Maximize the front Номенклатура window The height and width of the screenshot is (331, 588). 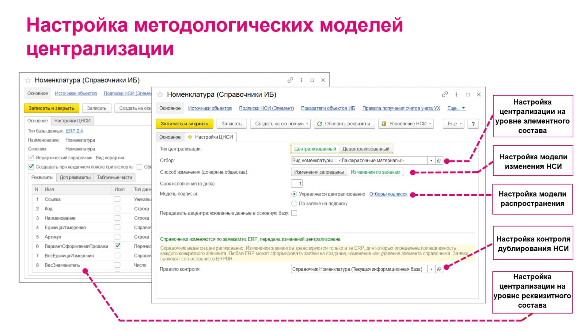coord(468,94)
